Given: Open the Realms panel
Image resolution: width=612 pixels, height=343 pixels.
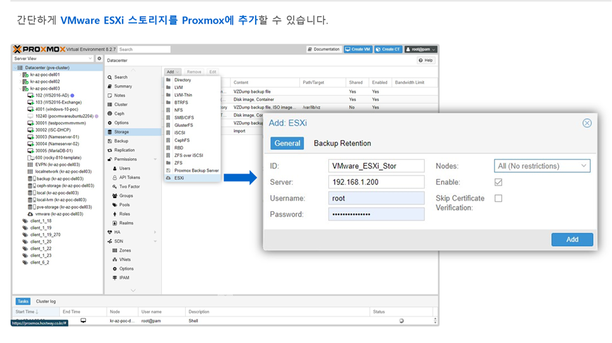Looking at the screenshot, I should pyautogui.click(x=123, y=223).
